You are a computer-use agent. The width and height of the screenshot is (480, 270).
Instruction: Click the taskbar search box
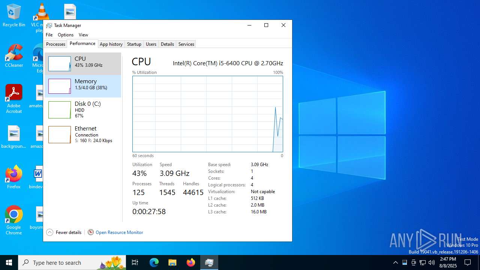pos(72,262)
